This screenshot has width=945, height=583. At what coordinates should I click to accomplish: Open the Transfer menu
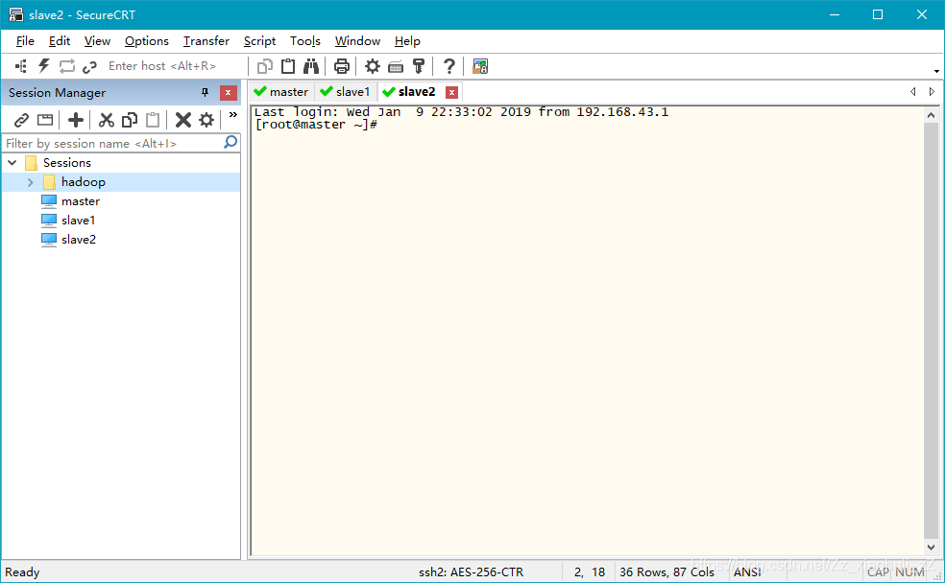[x=206, y=41]
